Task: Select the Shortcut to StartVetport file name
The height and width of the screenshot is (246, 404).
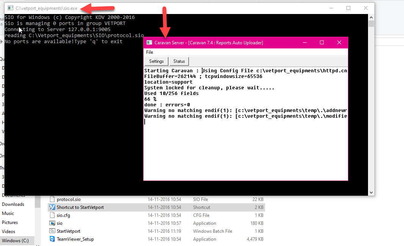Action: 80,207
